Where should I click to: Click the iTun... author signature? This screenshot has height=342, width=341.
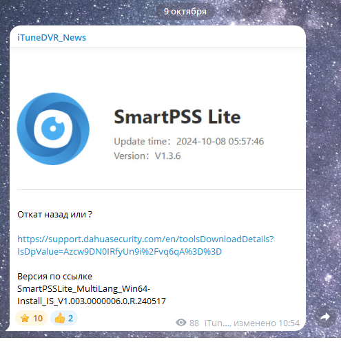coord(218,323)
